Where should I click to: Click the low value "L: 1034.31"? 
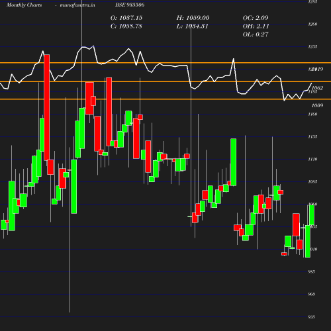[x=192, y=26]
